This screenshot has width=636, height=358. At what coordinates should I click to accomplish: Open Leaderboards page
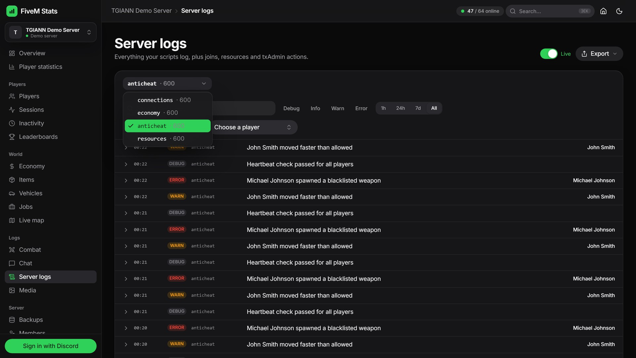[51, 137]
